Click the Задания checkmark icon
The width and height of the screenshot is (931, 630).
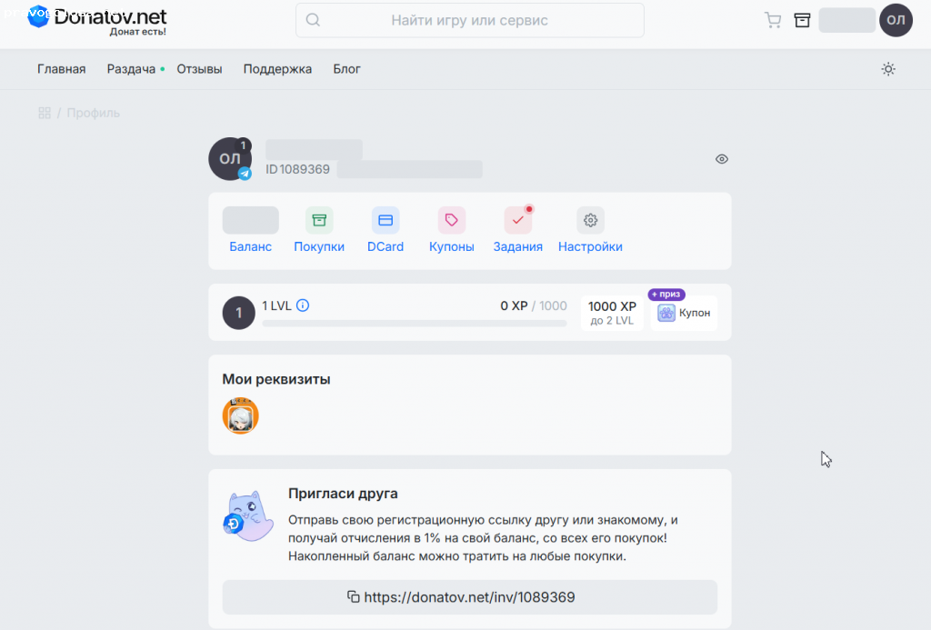517,220
